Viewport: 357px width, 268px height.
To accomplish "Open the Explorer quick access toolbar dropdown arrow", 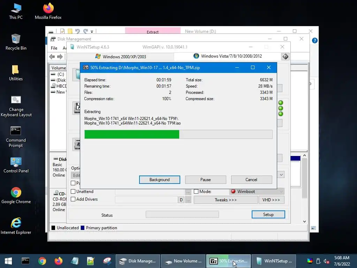I will click(x=92, y=31).
